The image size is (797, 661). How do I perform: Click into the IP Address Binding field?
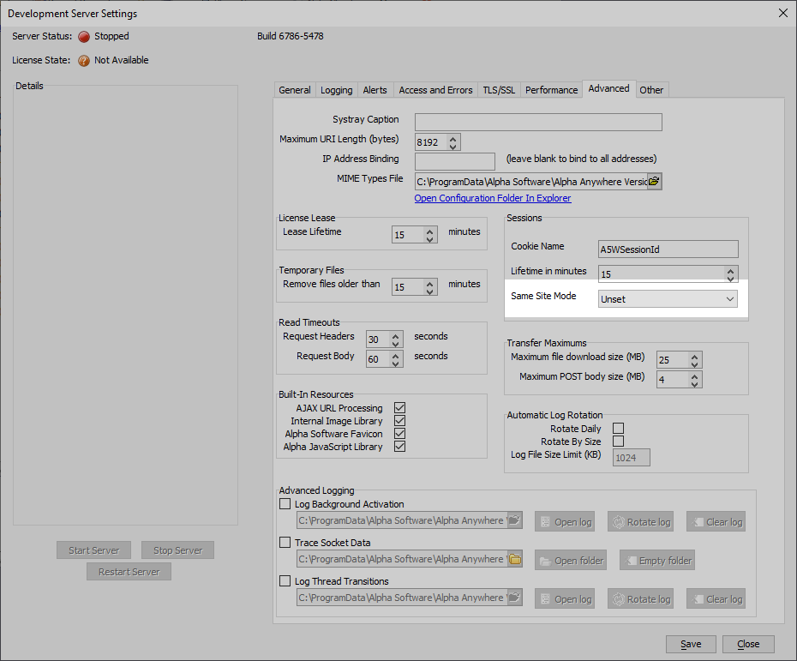[x=455, y=161]
